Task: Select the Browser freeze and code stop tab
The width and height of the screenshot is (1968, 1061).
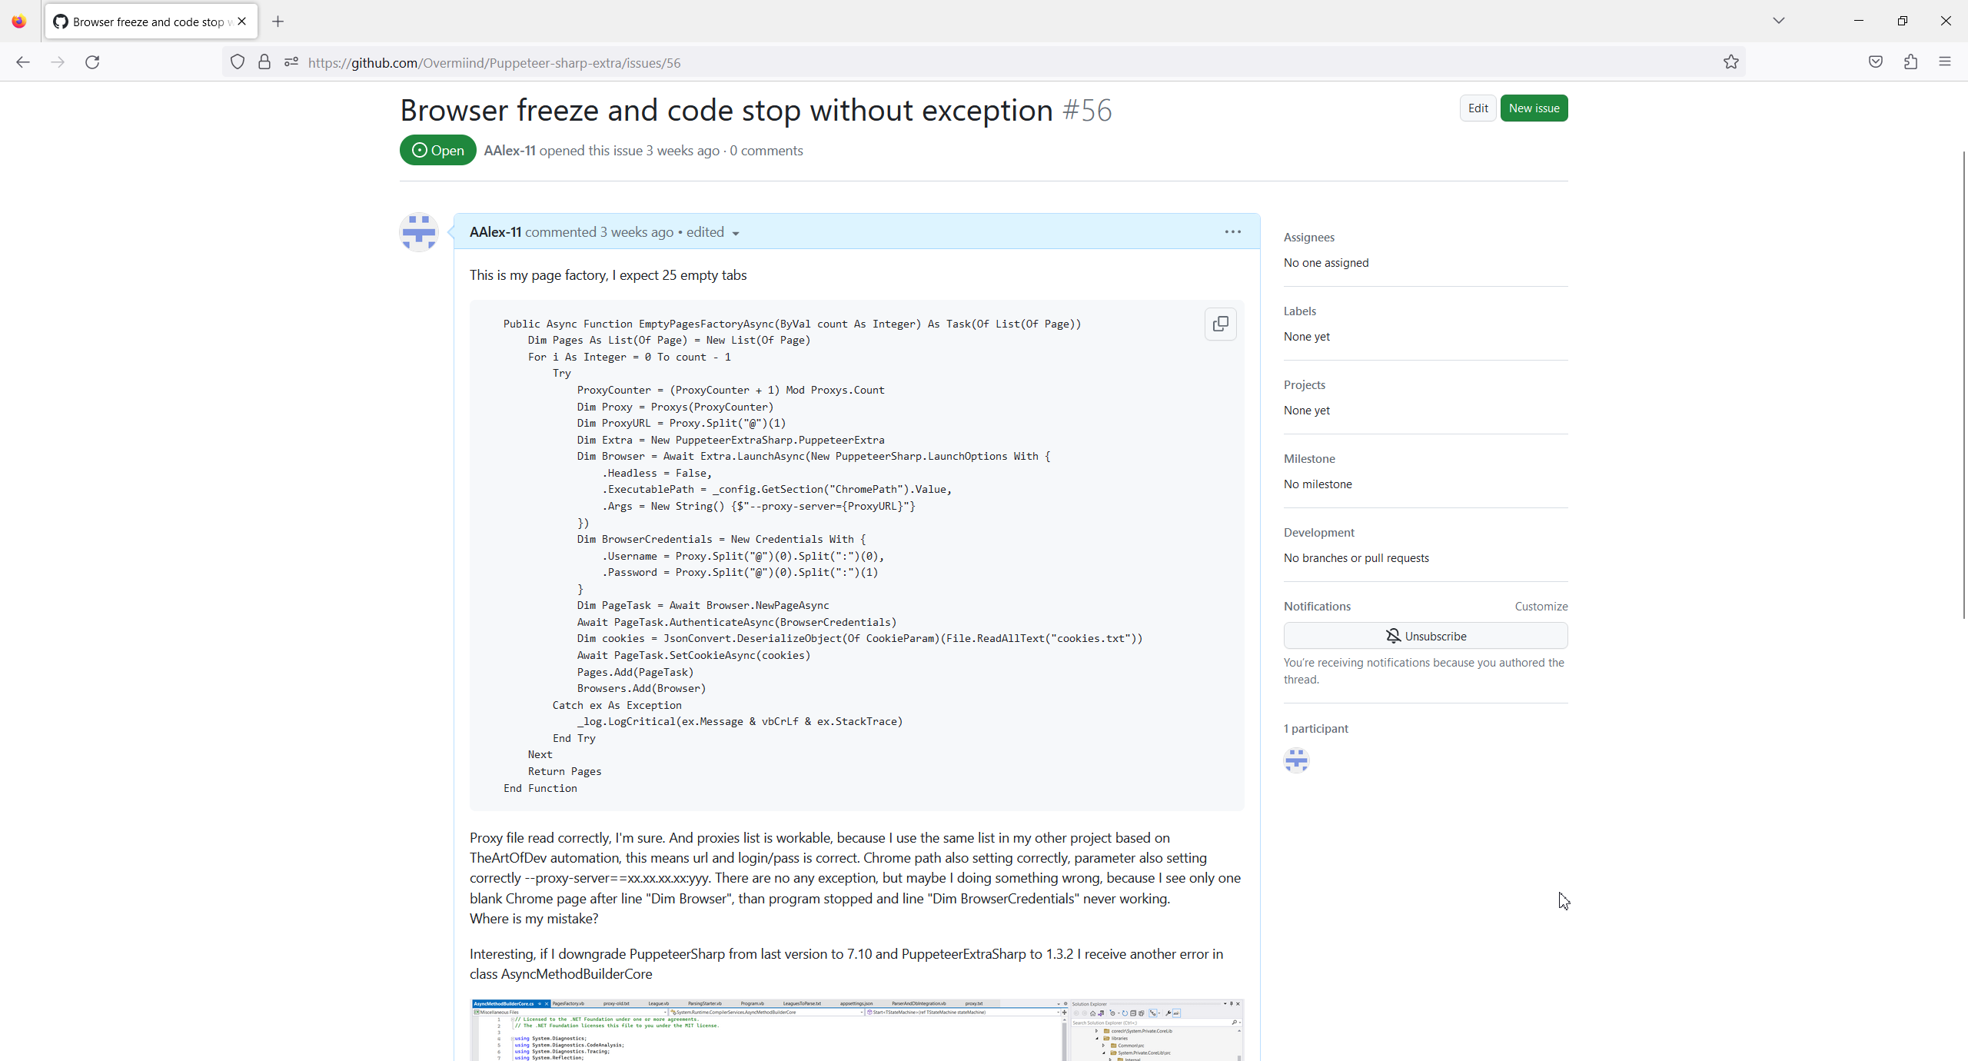Action: [146, 22]
